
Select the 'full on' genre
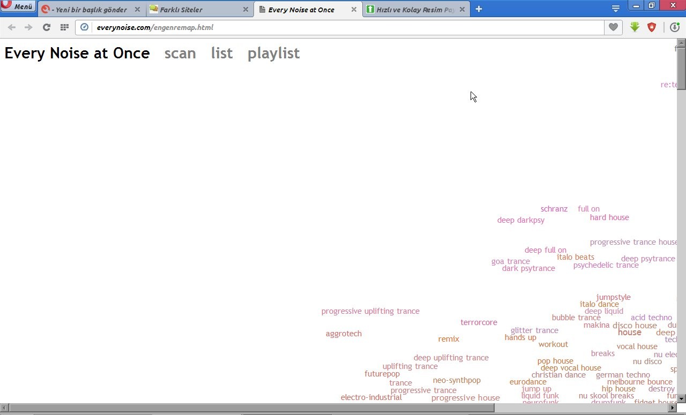click(x=589, y=209)
